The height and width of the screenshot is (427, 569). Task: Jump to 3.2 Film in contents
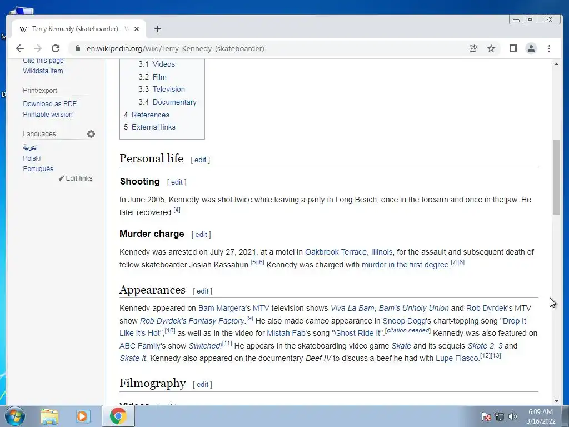coord(152,77)
